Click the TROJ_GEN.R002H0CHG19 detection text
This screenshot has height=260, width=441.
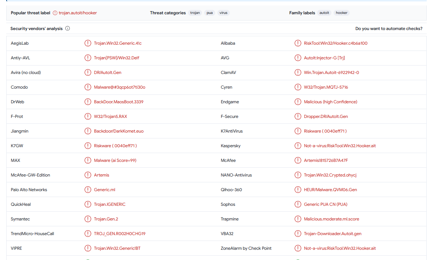pos(120,234)
